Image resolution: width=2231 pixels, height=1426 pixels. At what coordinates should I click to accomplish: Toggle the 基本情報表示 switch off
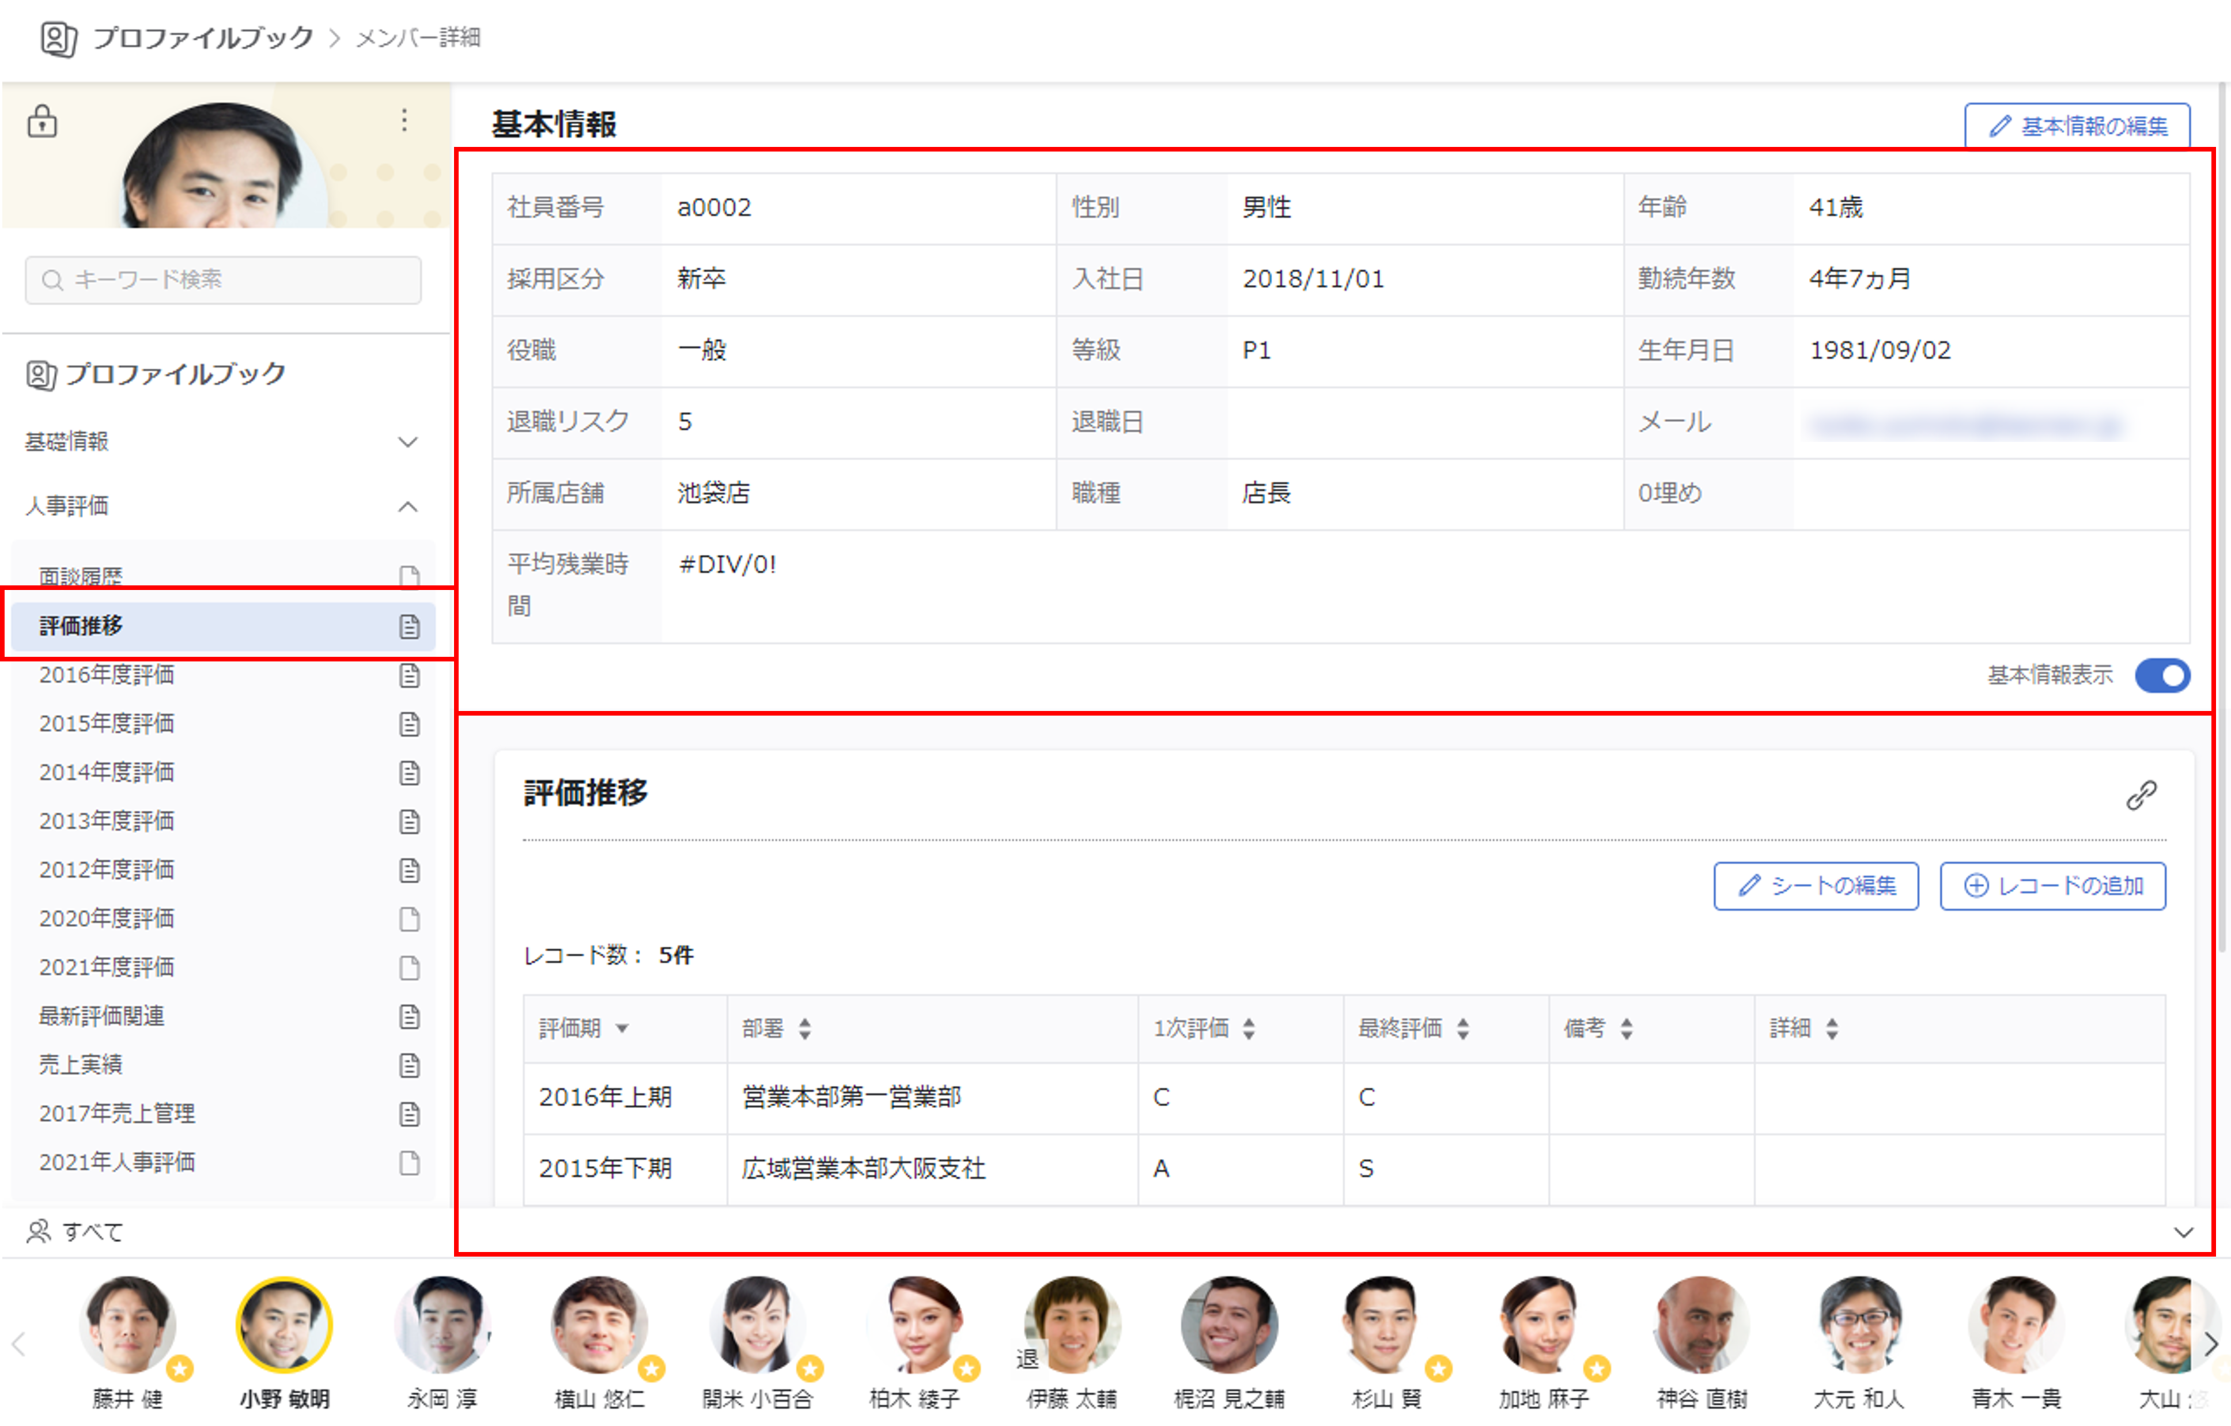2161,675
